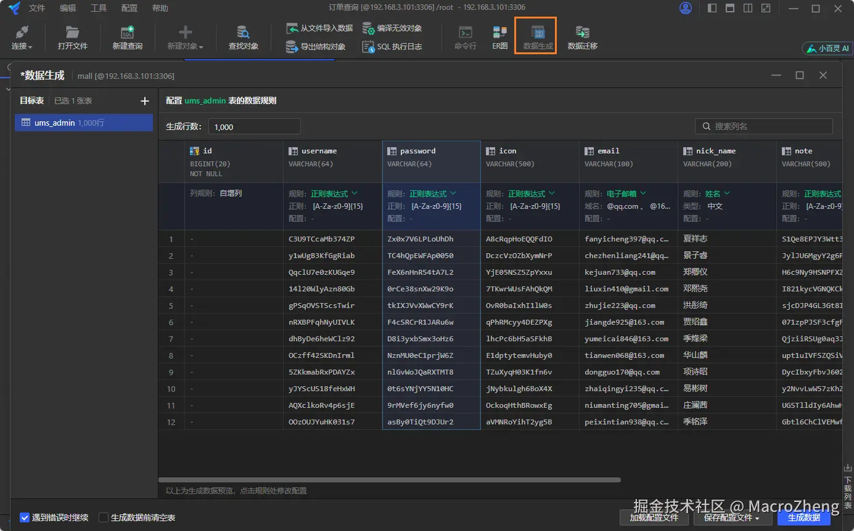Image resolution: width=854 pixels, height=531 pixels.
Task: Toggle the top panel layout icon
Action: [730, 8]
